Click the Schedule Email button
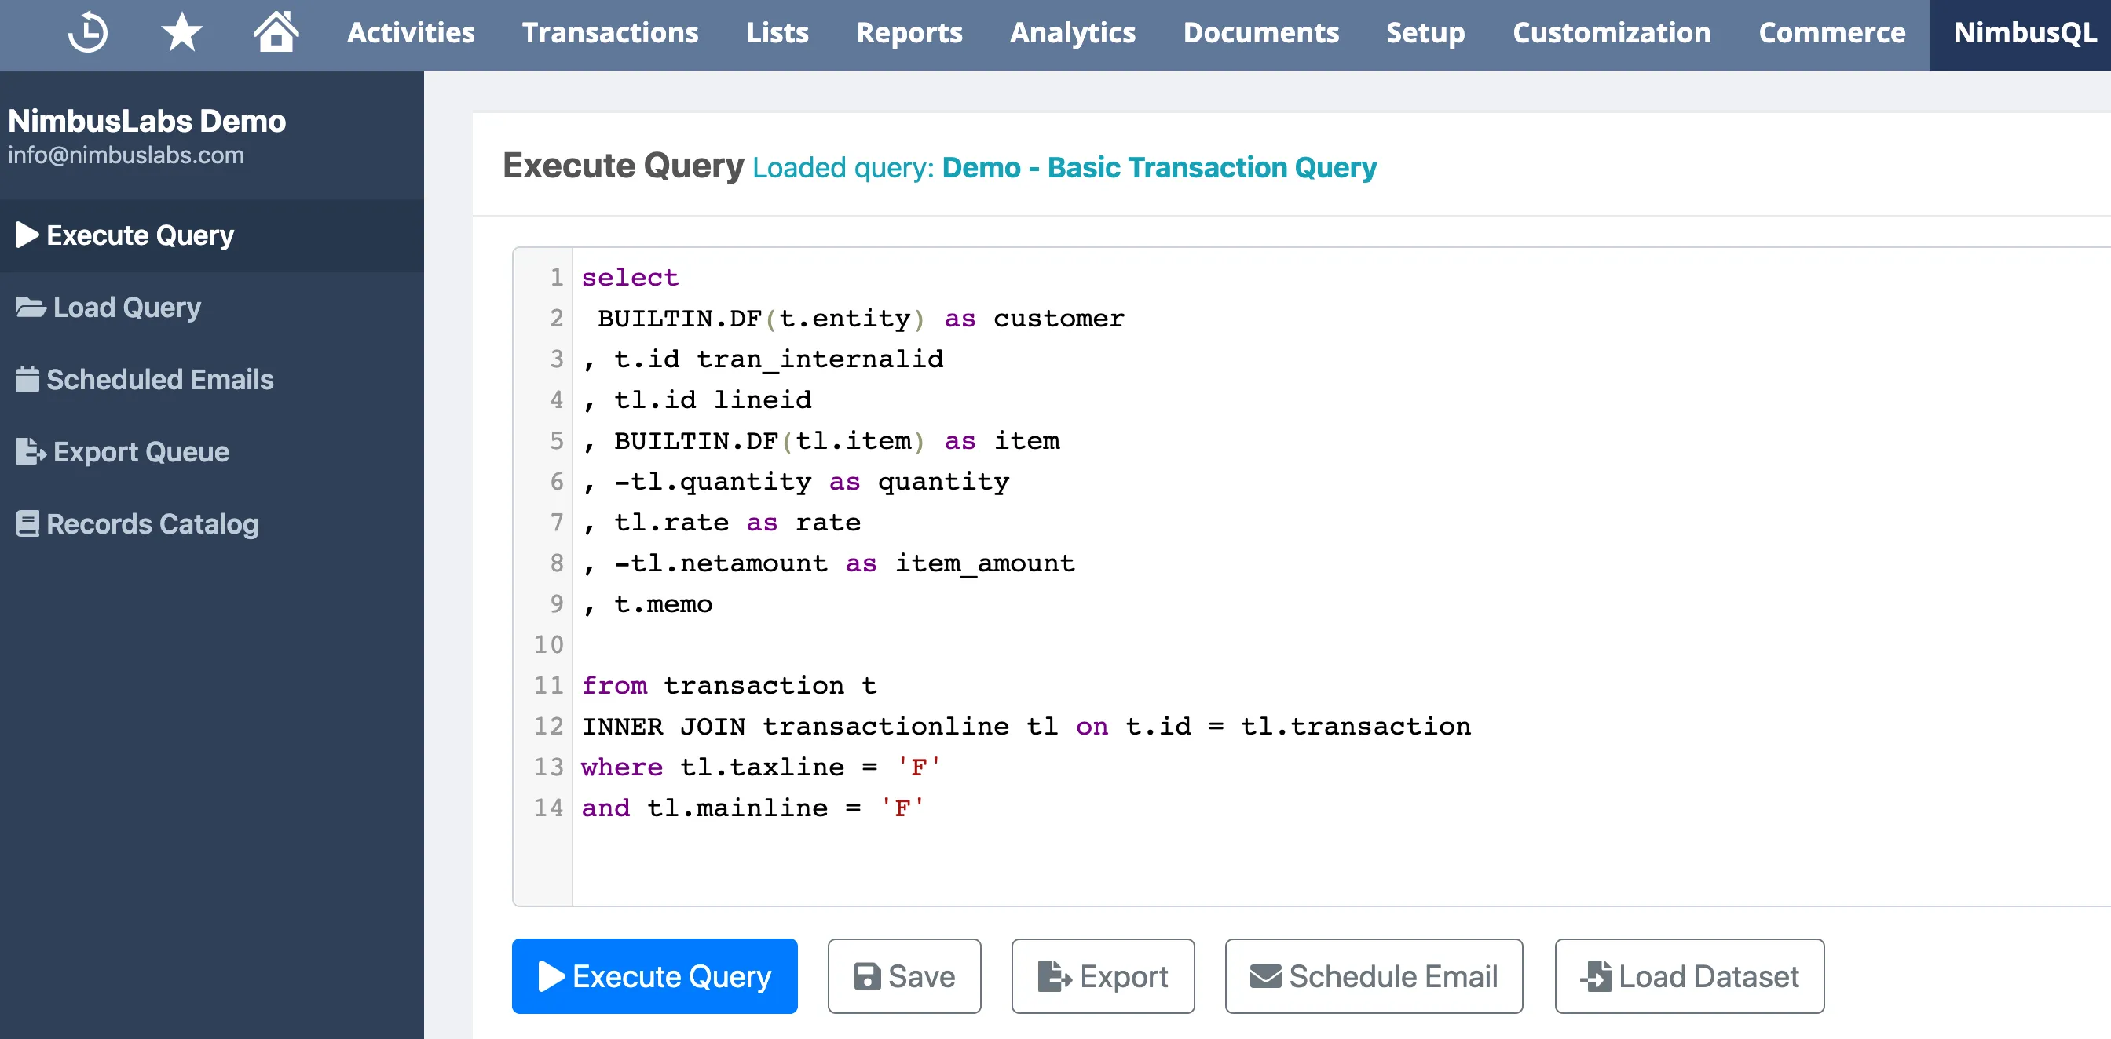 (1374, 976)
